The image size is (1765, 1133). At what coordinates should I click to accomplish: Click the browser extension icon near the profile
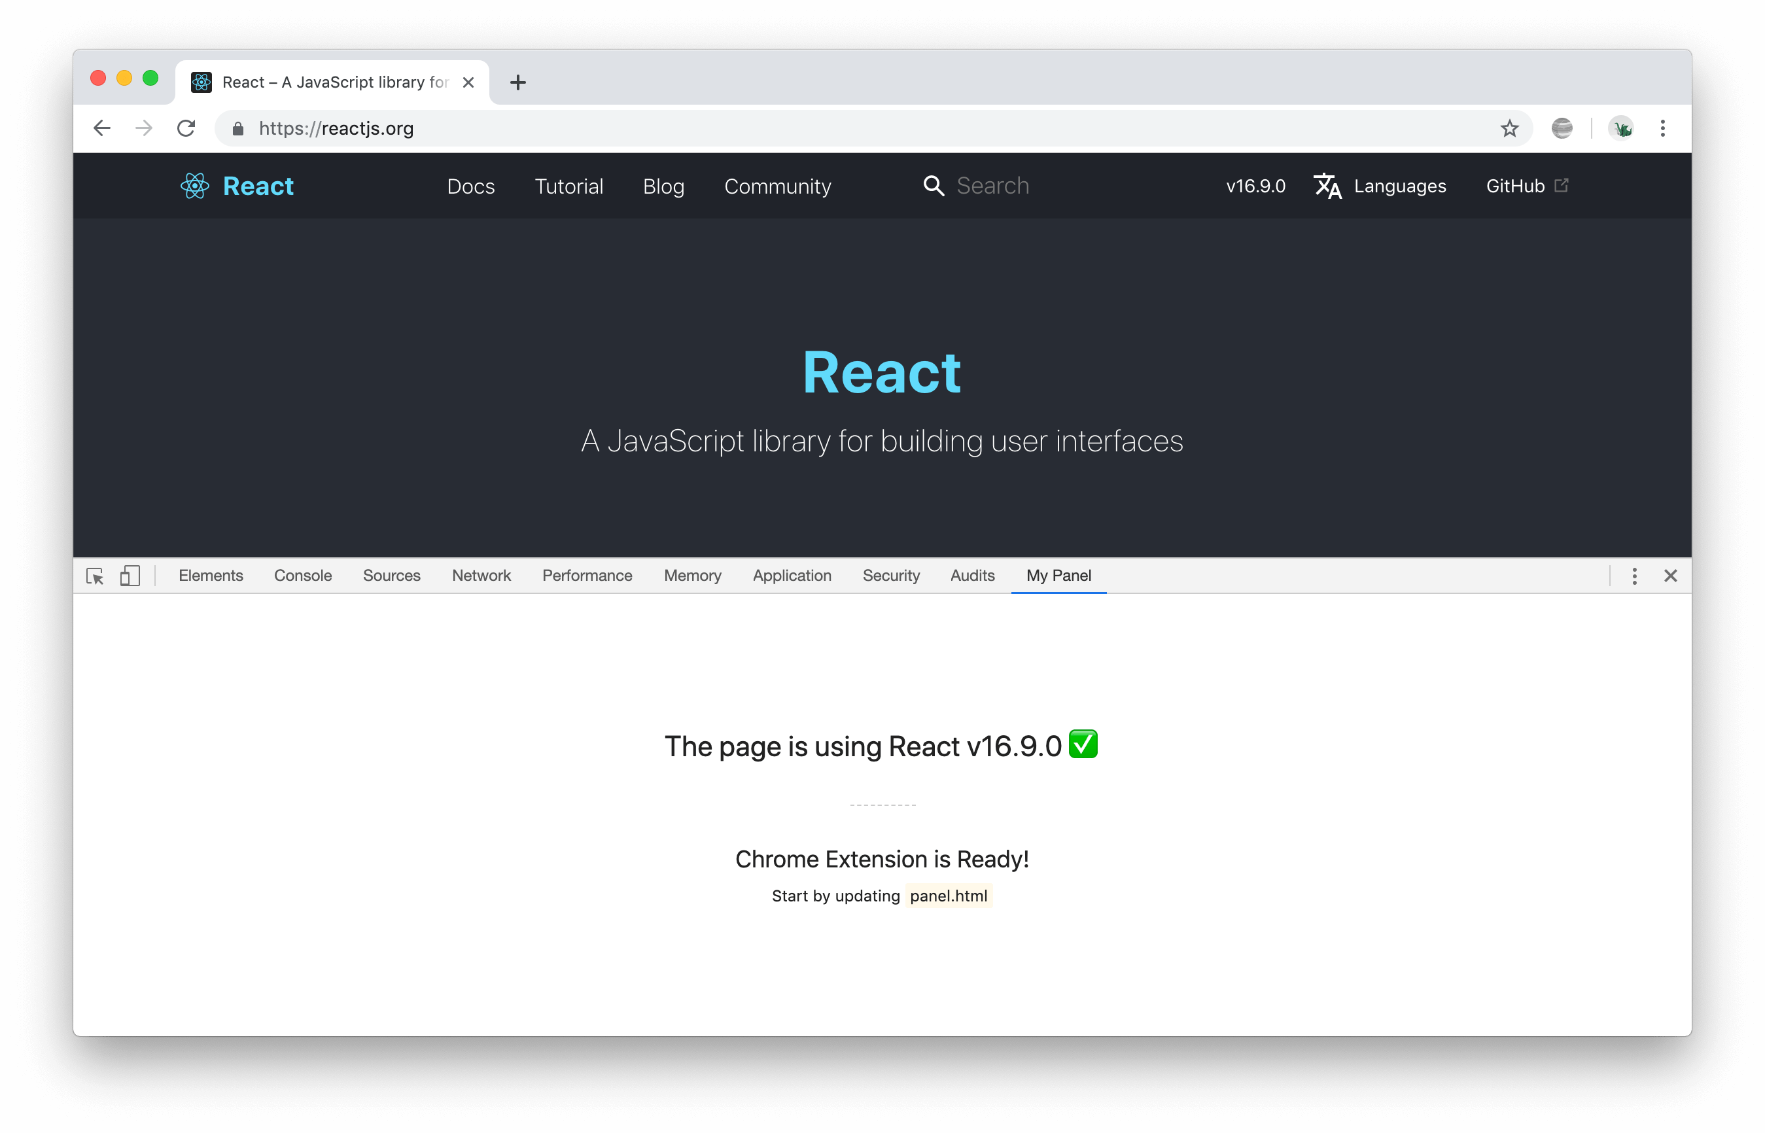click(1562, 128)
